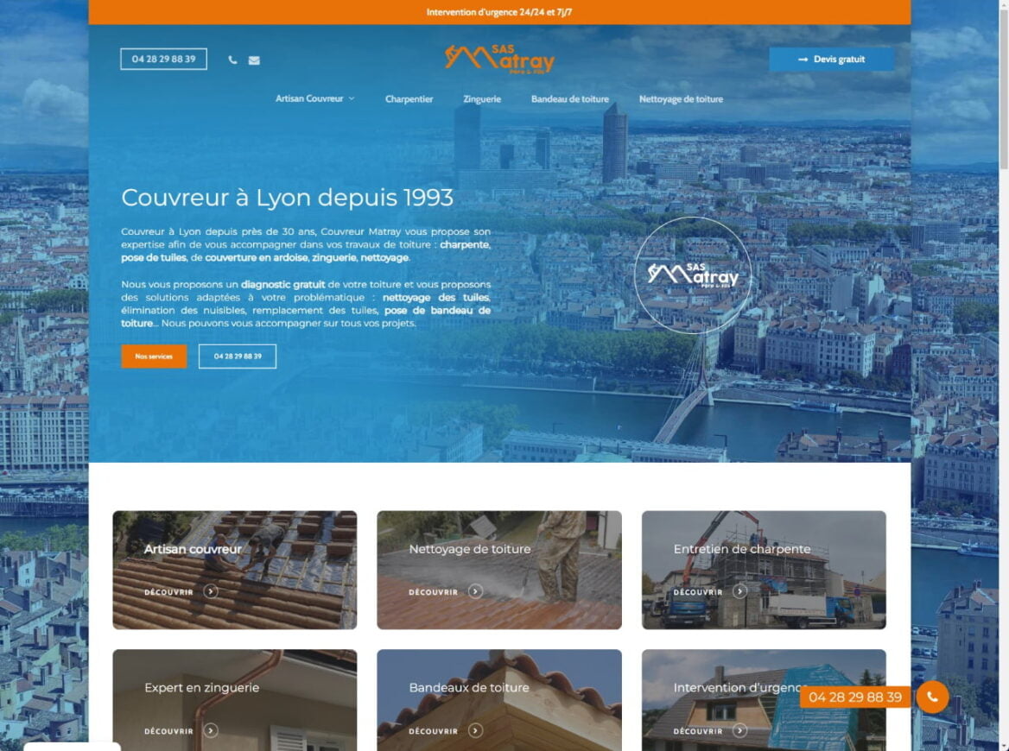This screenshot has height=751, width=1009.
Task: Click the Devis gratuit button
Action: pyautogui.click(x=832, y=59)
